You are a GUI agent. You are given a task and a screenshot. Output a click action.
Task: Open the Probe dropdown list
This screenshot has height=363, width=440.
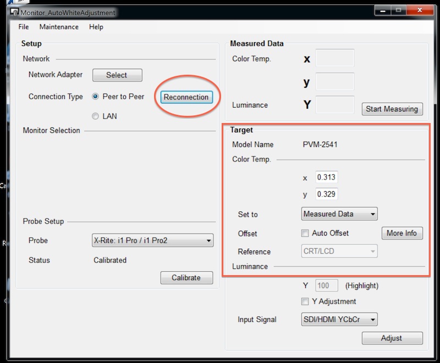click(x=152, y=241)
